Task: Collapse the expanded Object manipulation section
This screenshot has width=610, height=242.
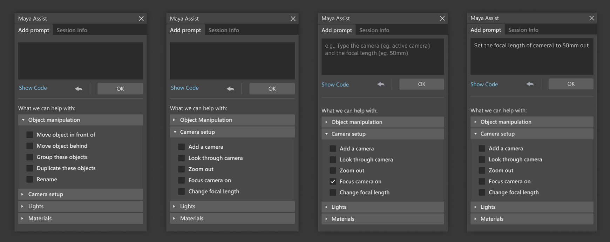Action: click(x=81, y=120)
